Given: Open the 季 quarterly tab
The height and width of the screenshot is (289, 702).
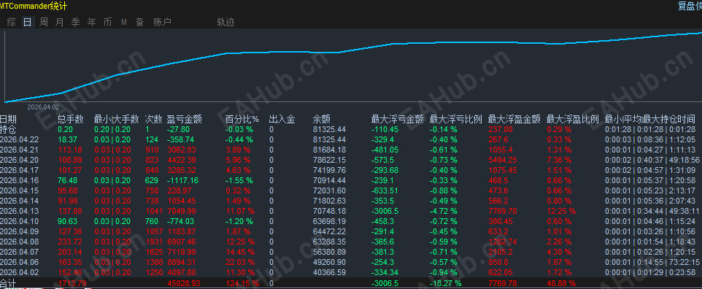Looking at the screenshot, I should click(x=76, y=23).
